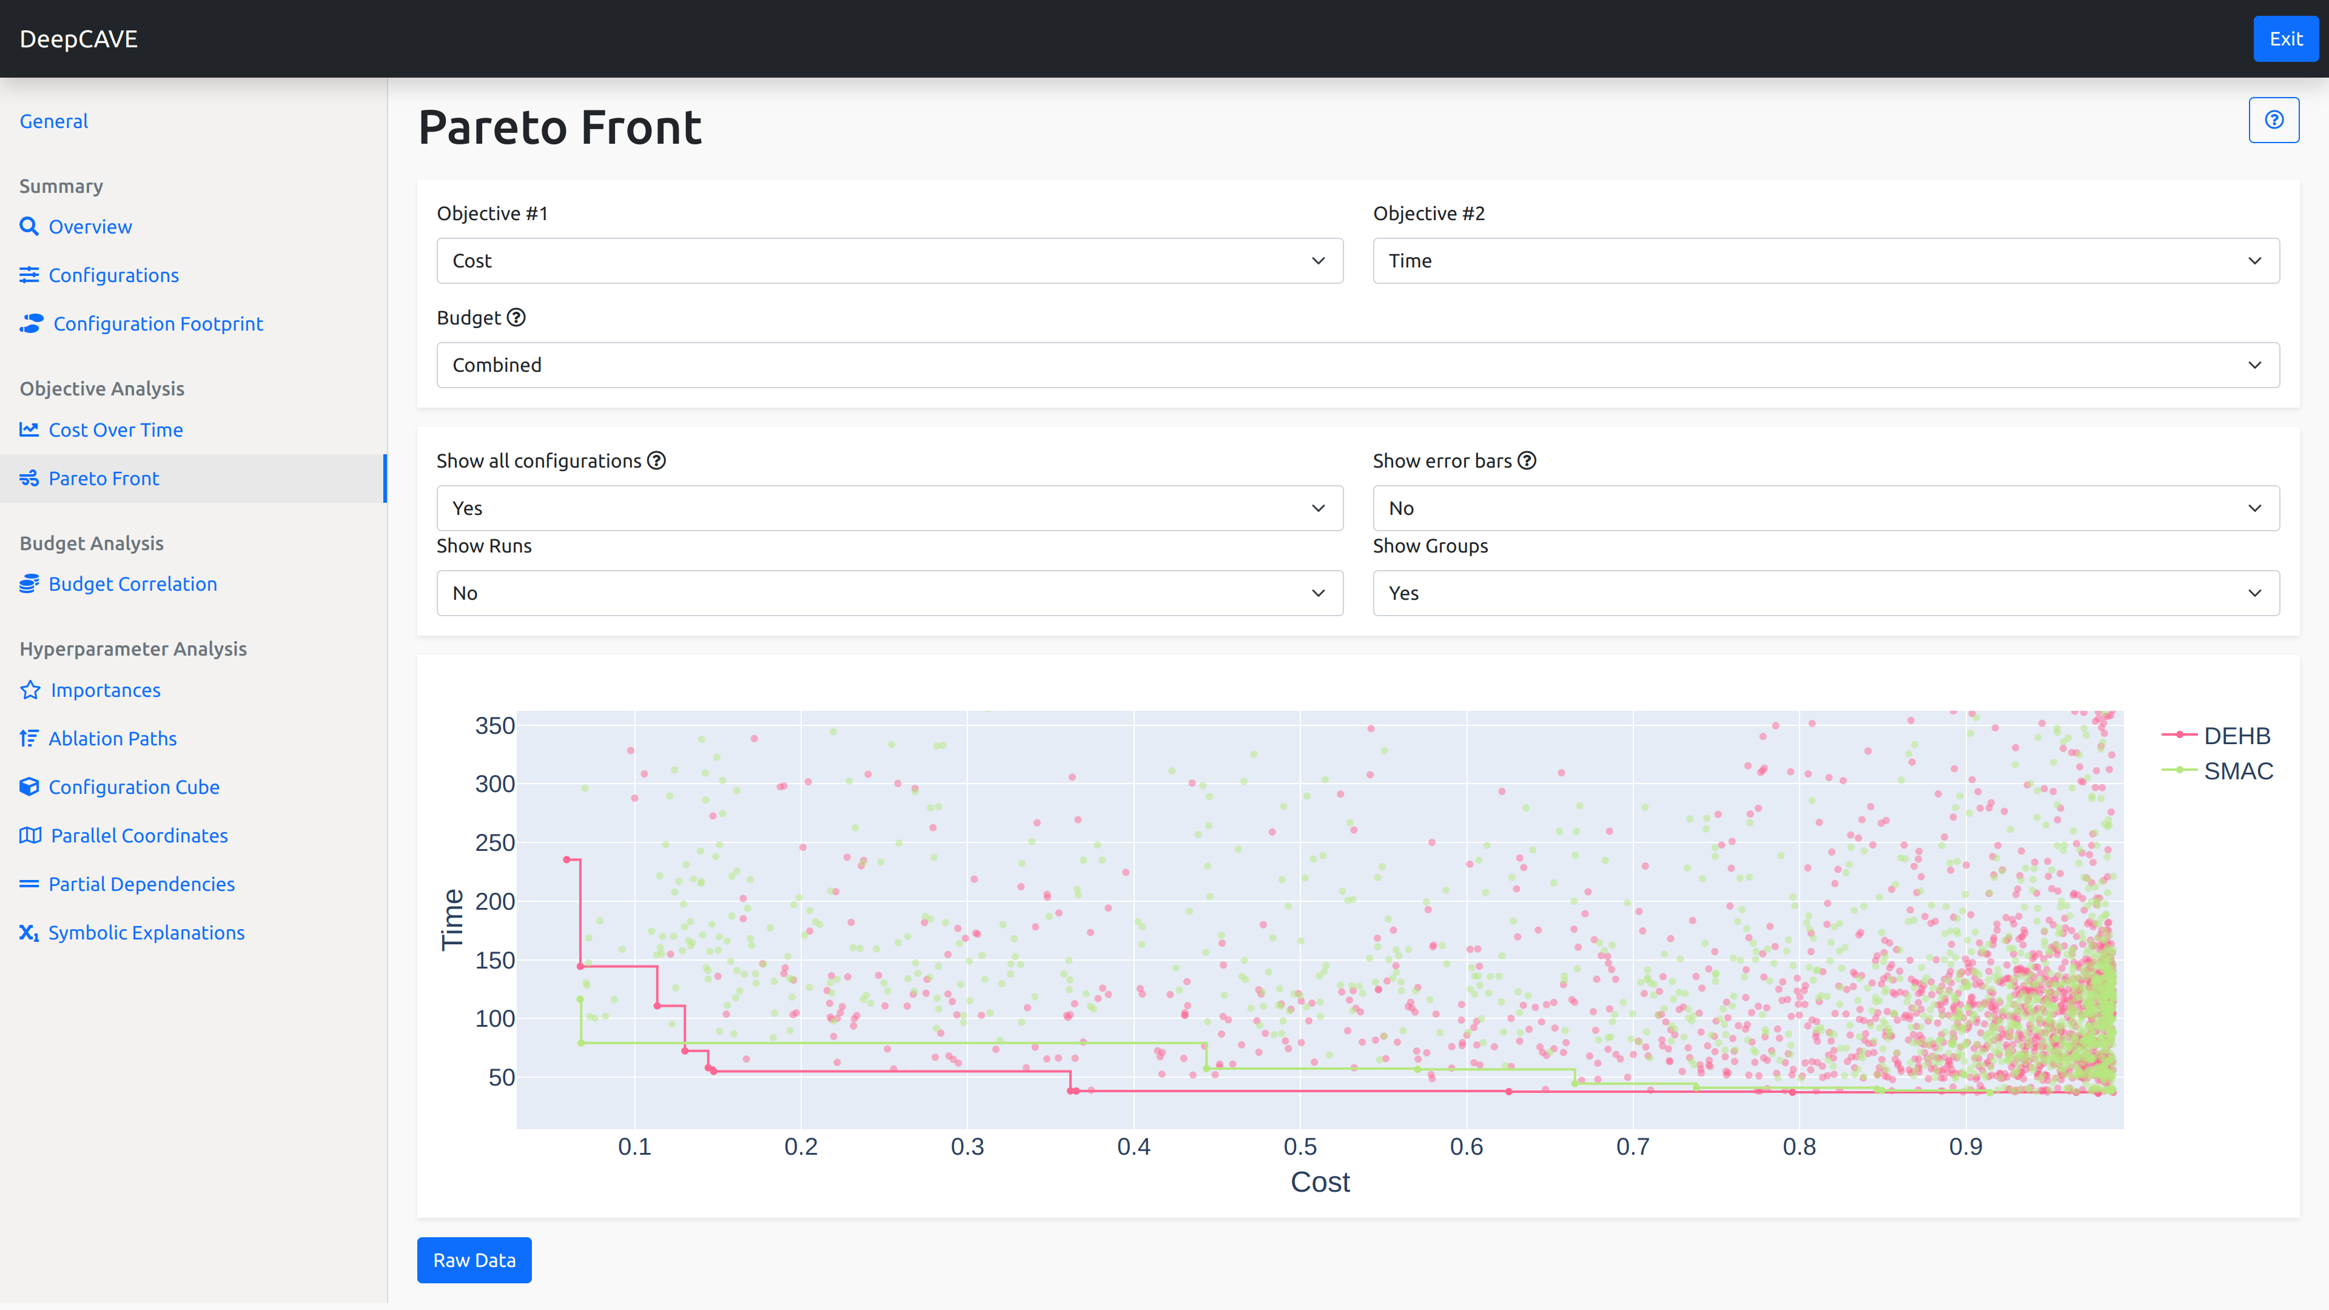The width and height of the screenshot is (2329, 1310).
Task: Go to Overview page
Action: coord(90,226)
